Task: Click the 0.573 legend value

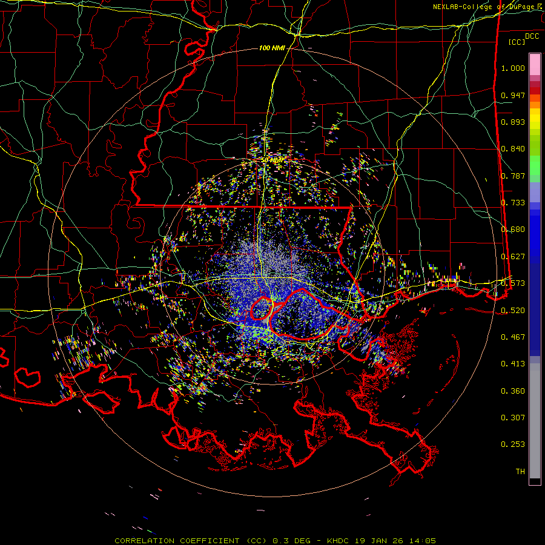Action: click(513, 283)
